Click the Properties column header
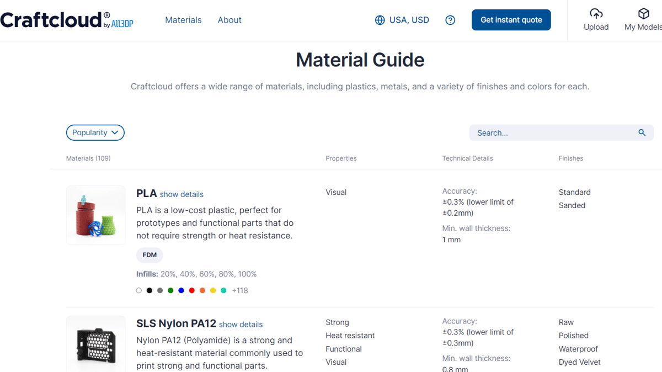 (341, 158)
